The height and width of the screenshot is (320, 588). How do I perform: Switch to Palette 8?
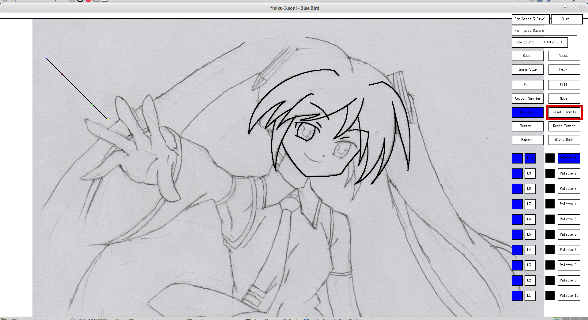click(x=569, y=265)
